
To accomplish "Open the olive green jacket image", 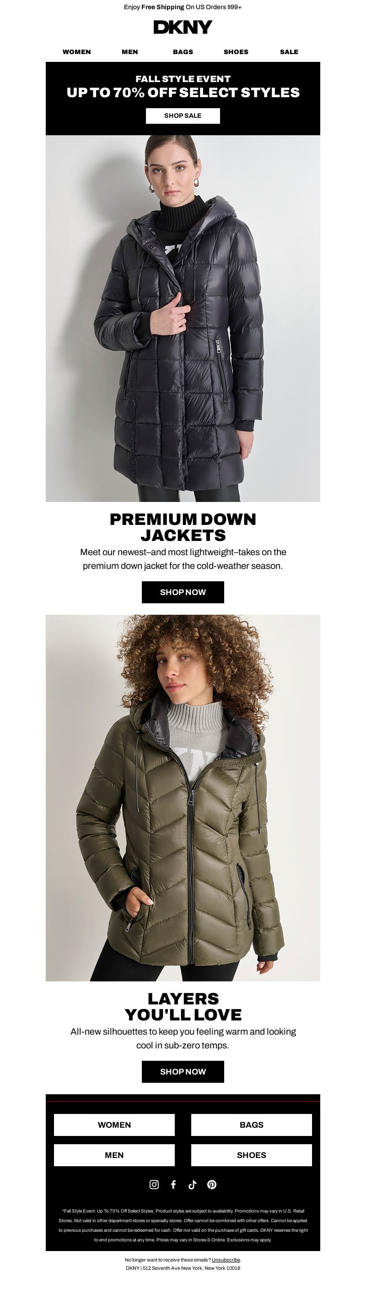I will tap(183, 798).
